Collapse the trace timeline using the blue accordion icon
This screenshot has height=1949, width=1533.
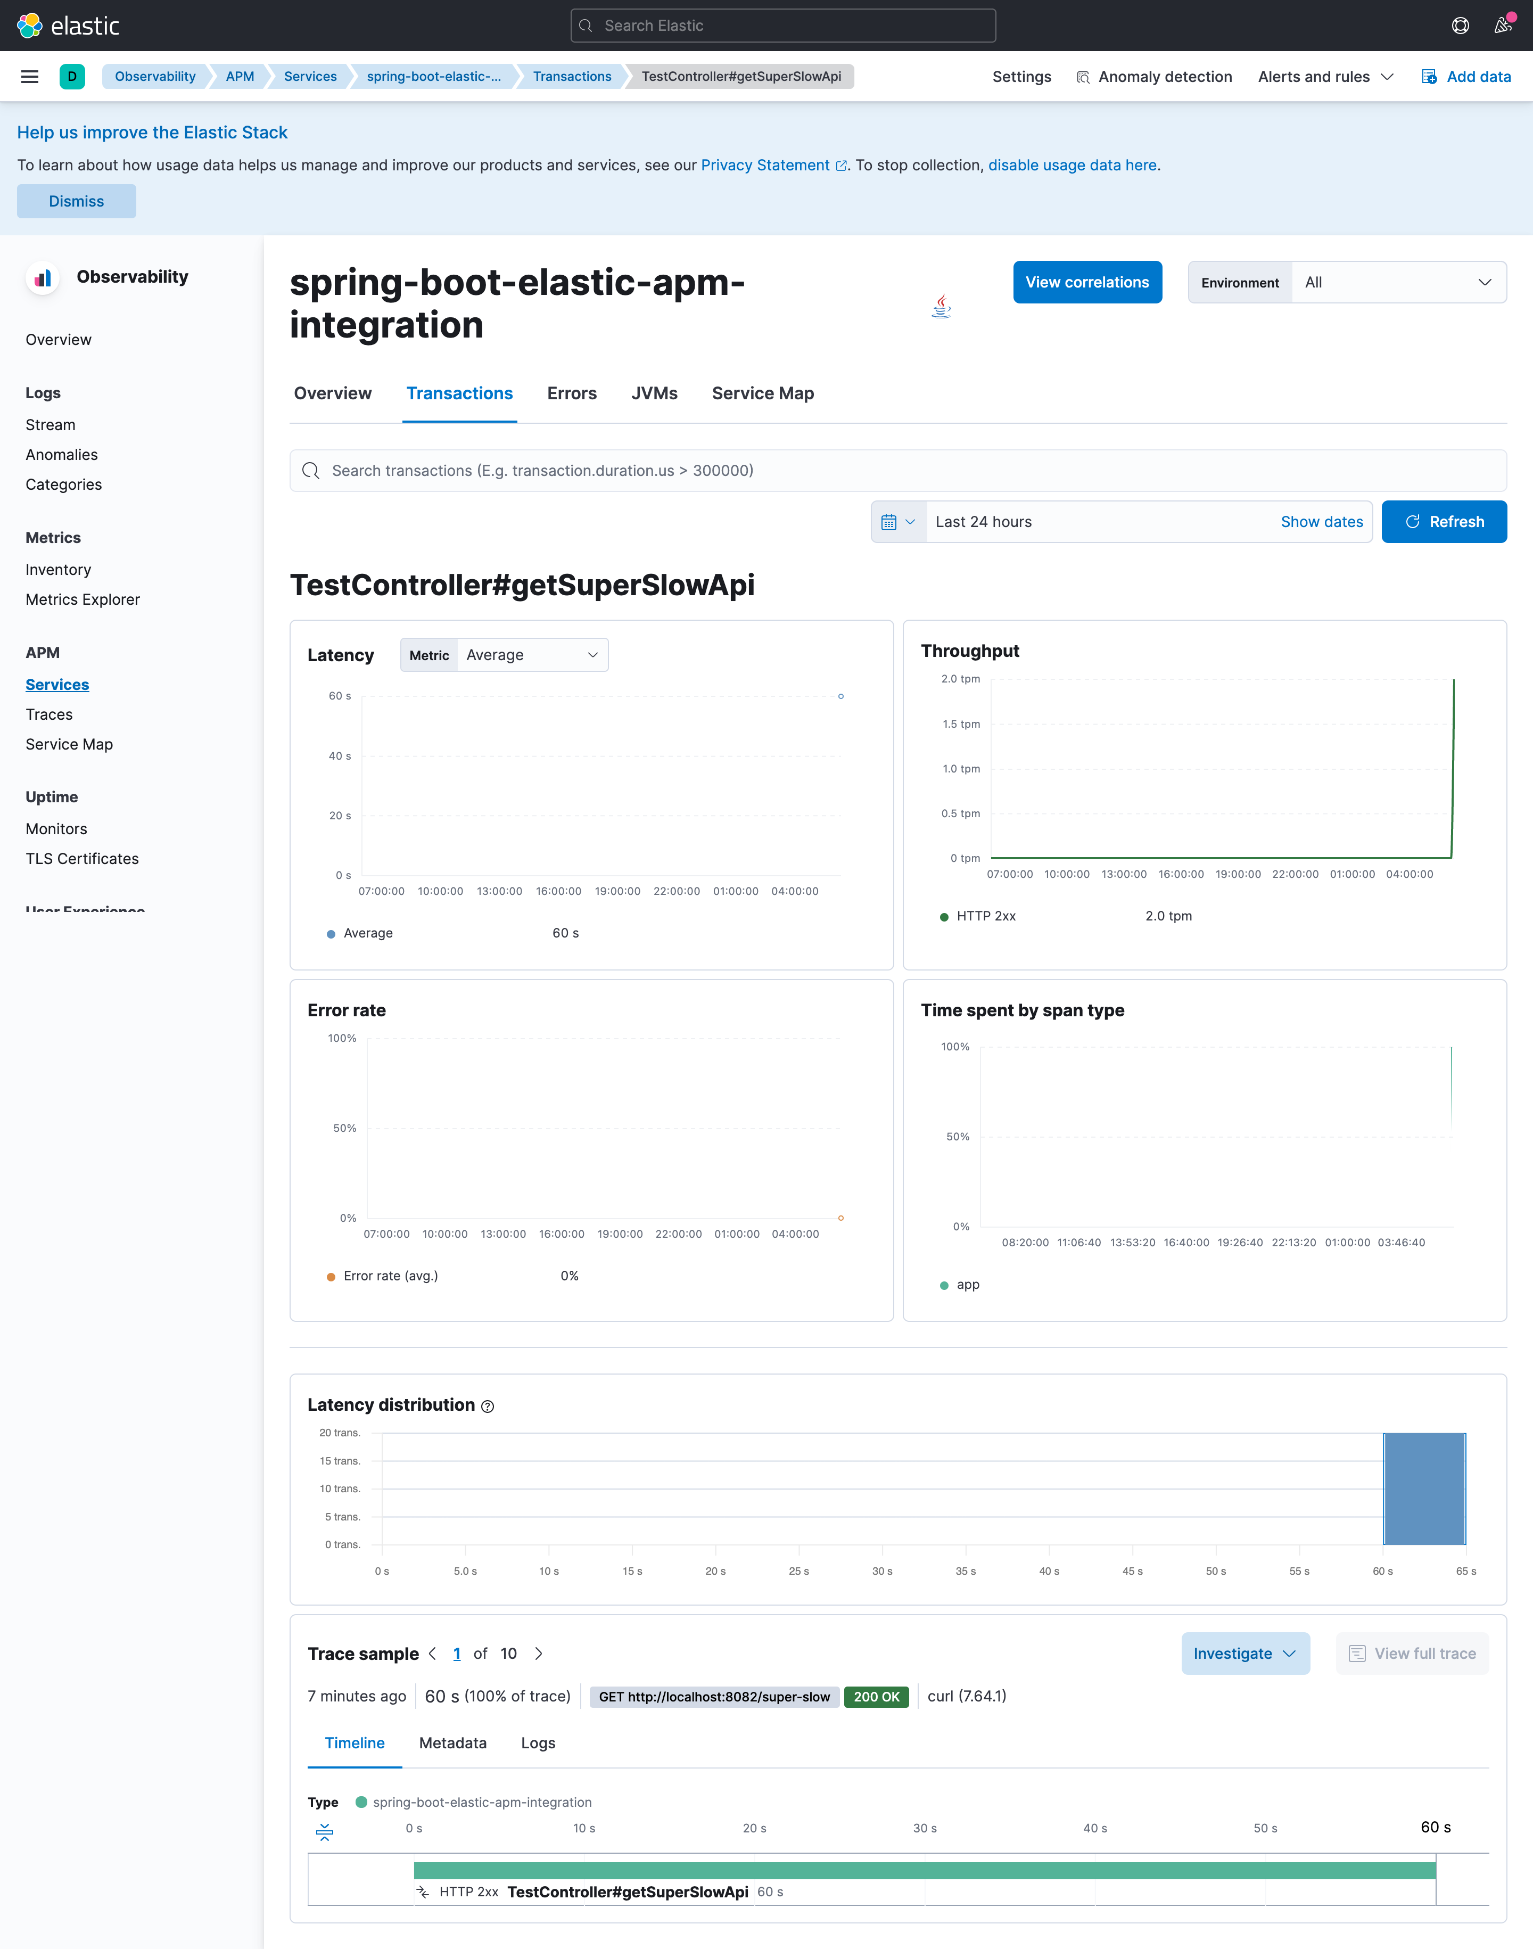[324, 1831]
